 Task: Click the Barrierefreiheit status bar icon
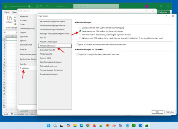click(12, 114)
